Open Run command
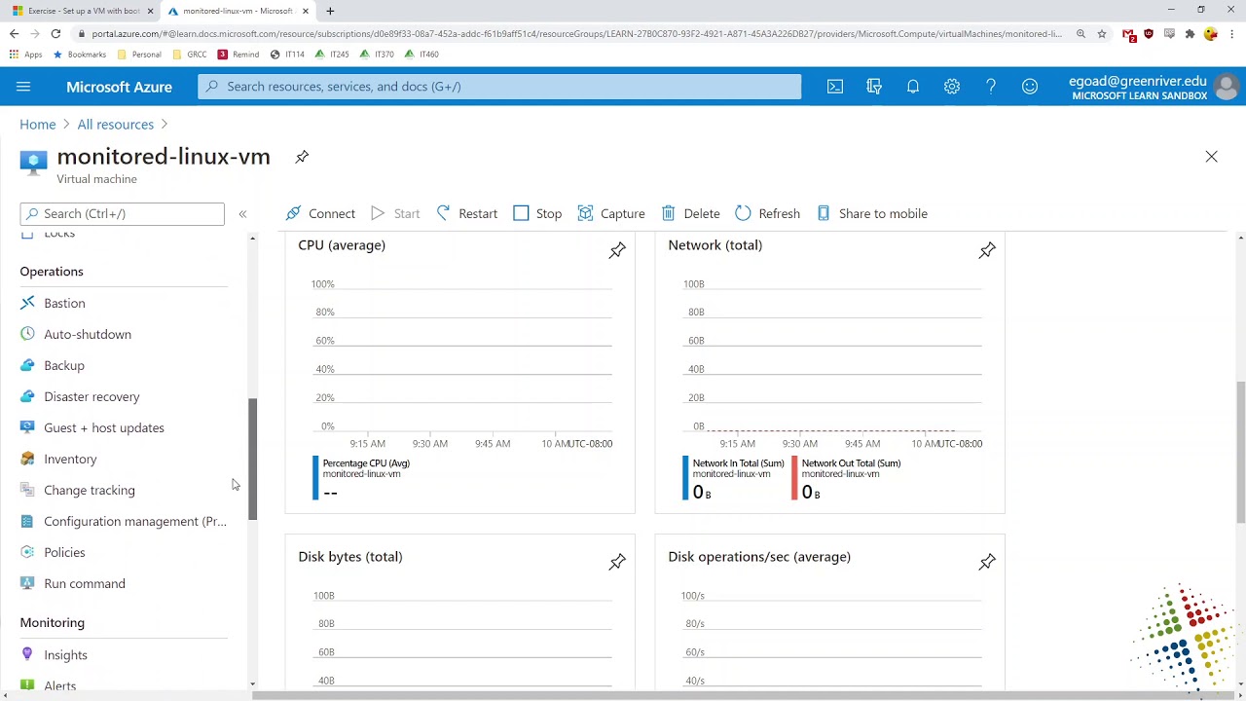Image resolution: width=1246 pixels, height=701 pixels. click(85, 583)
